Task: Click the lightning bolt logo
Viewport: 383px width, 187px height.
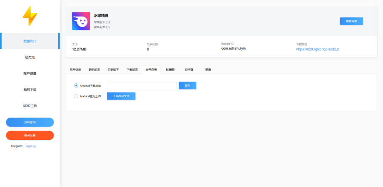Action: pyautogui.click(x=30, y=16)
